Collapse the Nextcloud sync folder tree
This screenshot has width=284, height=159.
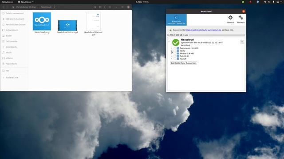tap(169, 42)
